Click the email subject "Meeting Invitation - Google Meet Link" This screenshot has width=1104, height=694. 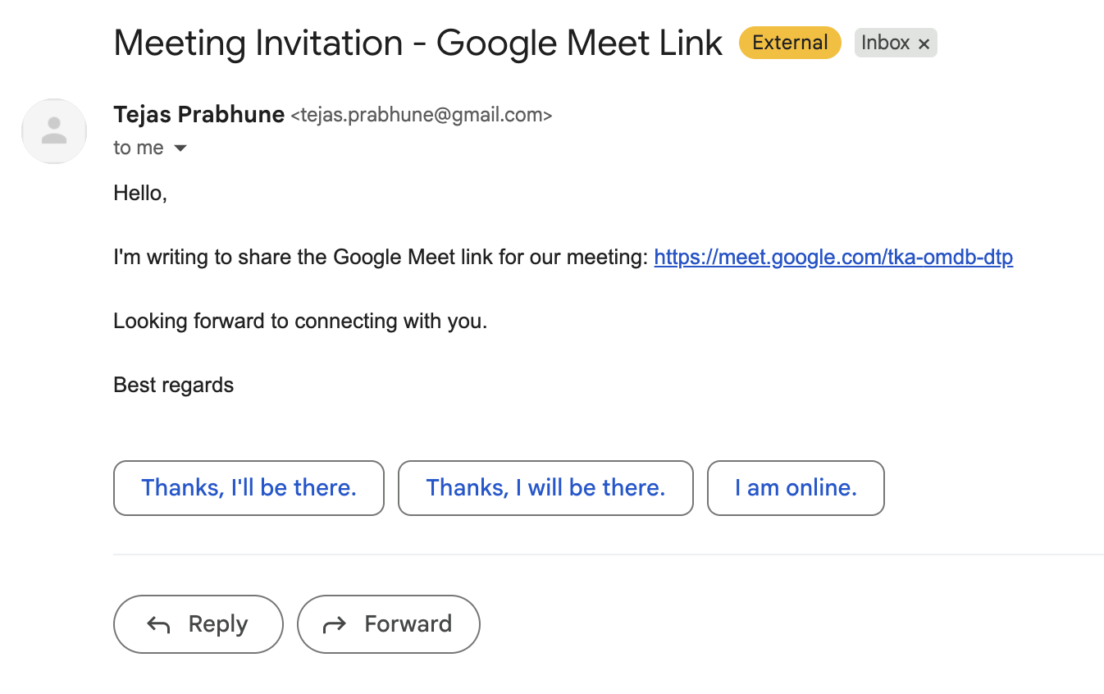[418, 43]
